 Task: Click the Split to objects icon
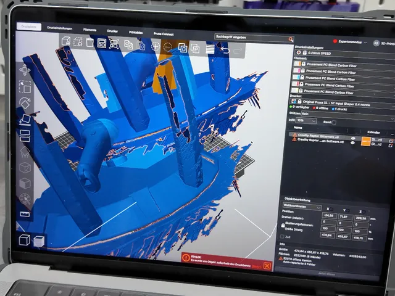(x=183, y=48)
